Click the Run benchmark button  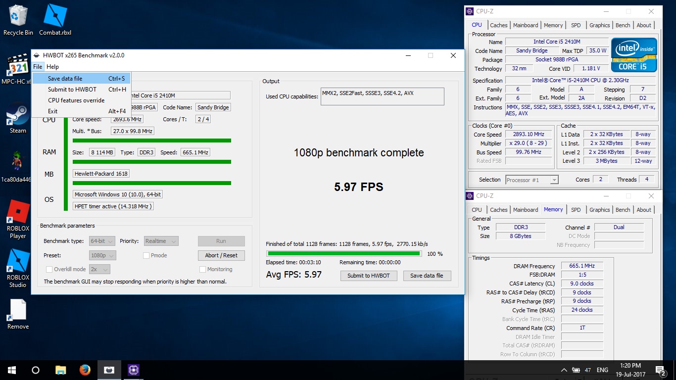point(221,241)
